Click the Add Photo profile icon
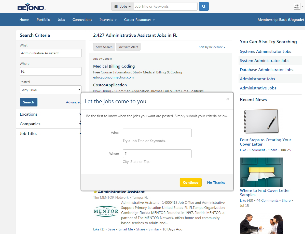Viewport: 305px width, 234px height. 297,6
